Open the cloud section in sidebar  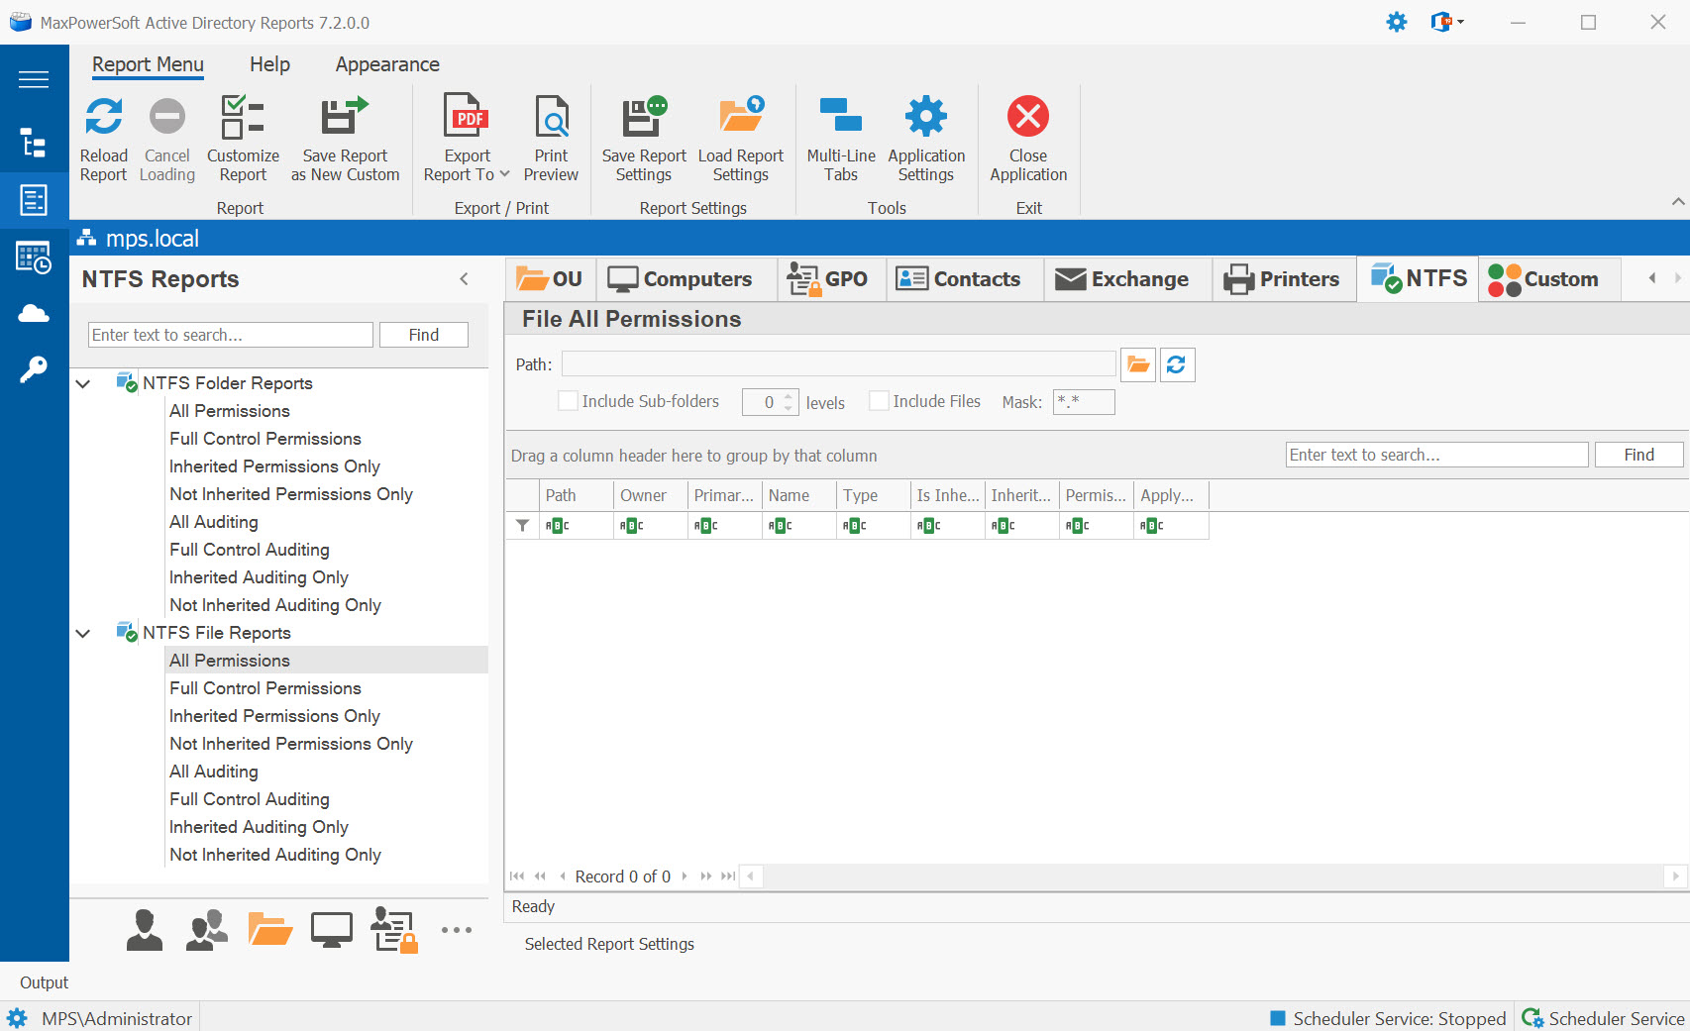[x=34, y=314]
